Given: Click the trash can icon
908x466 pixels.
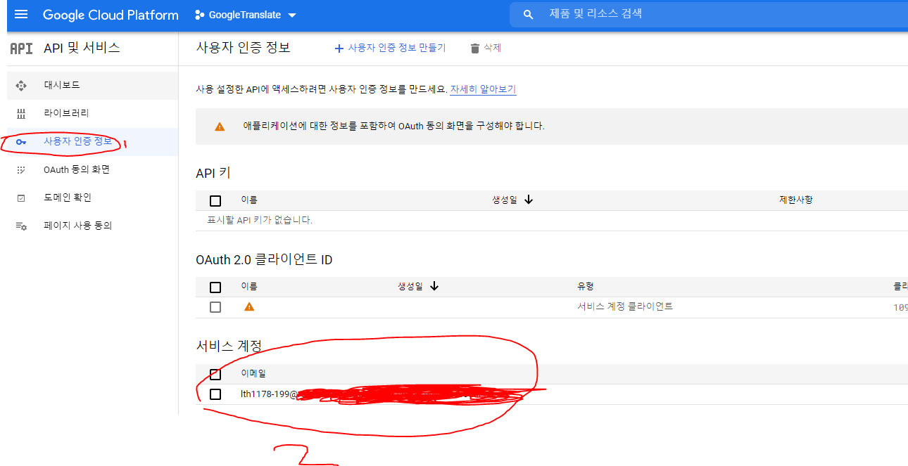Looking at the screenshot, I should [475, 48].
